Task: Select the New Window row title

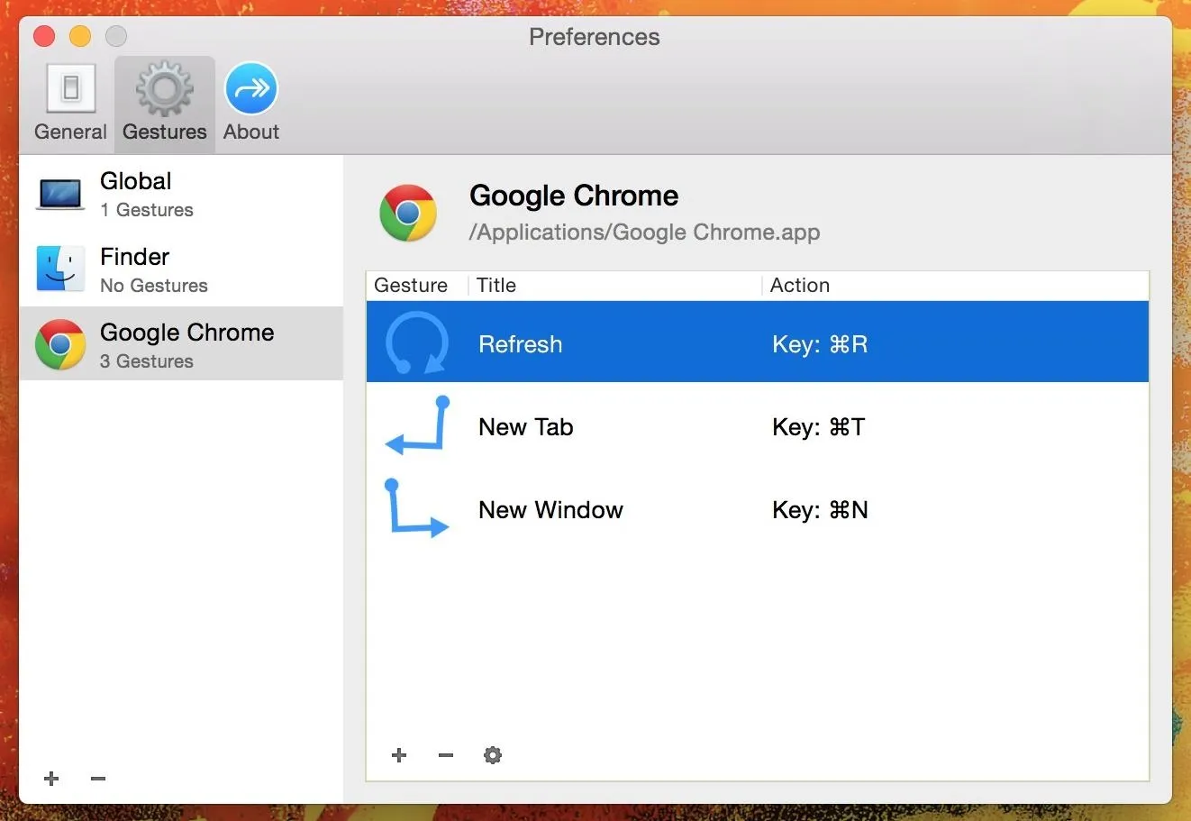Action: coord(550,510)
